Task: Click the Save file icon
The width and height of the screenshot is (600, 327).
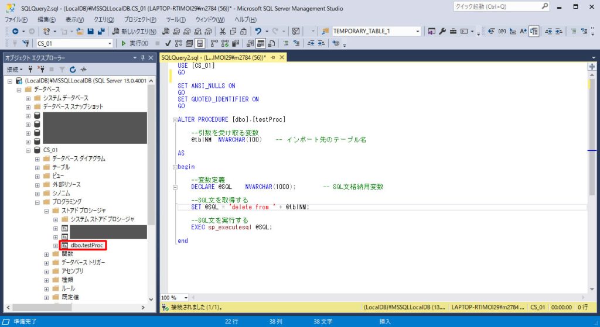Action: 90,32
